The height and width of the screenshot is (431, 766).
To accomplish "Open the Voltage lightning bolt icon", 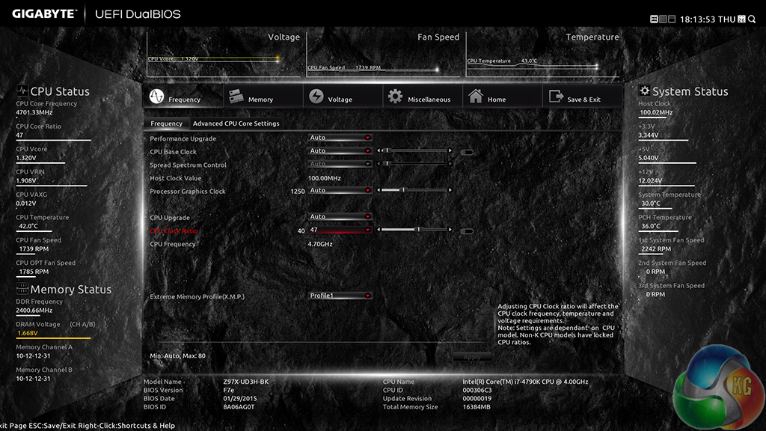I will (316, 97).
